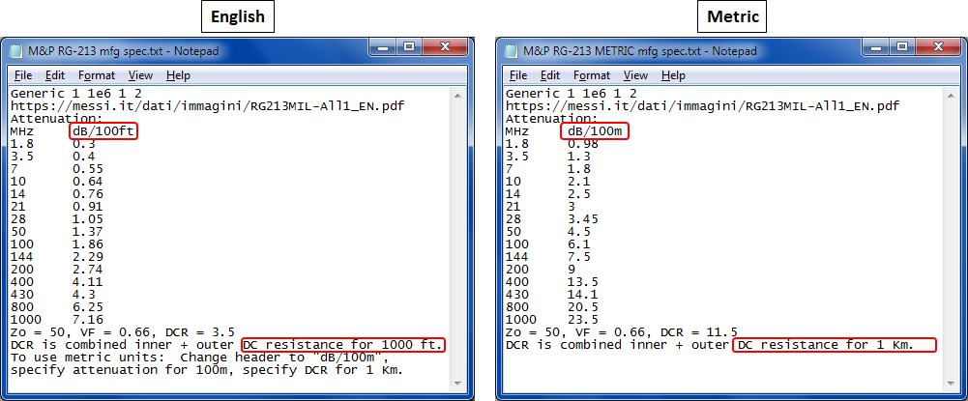Maximize the RG-213 METRIC mfg spec window

(x=902, y=47)
